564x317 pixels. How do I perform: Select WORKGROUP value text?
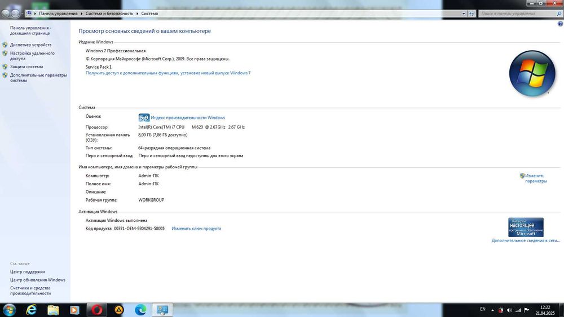click(151, 200)
